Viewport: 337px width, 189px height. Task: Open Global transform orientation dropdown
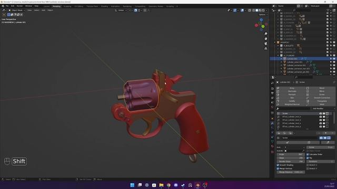point(121,10)
